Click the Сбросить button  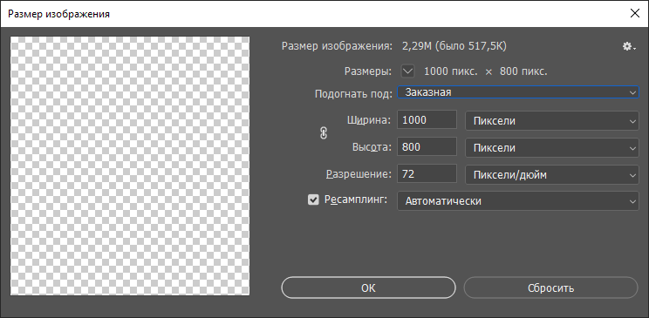551,288
